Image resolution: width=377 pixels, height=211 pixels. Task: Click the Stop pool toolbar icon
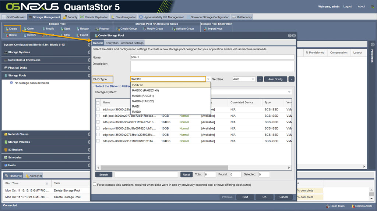(x=62, y=35)
